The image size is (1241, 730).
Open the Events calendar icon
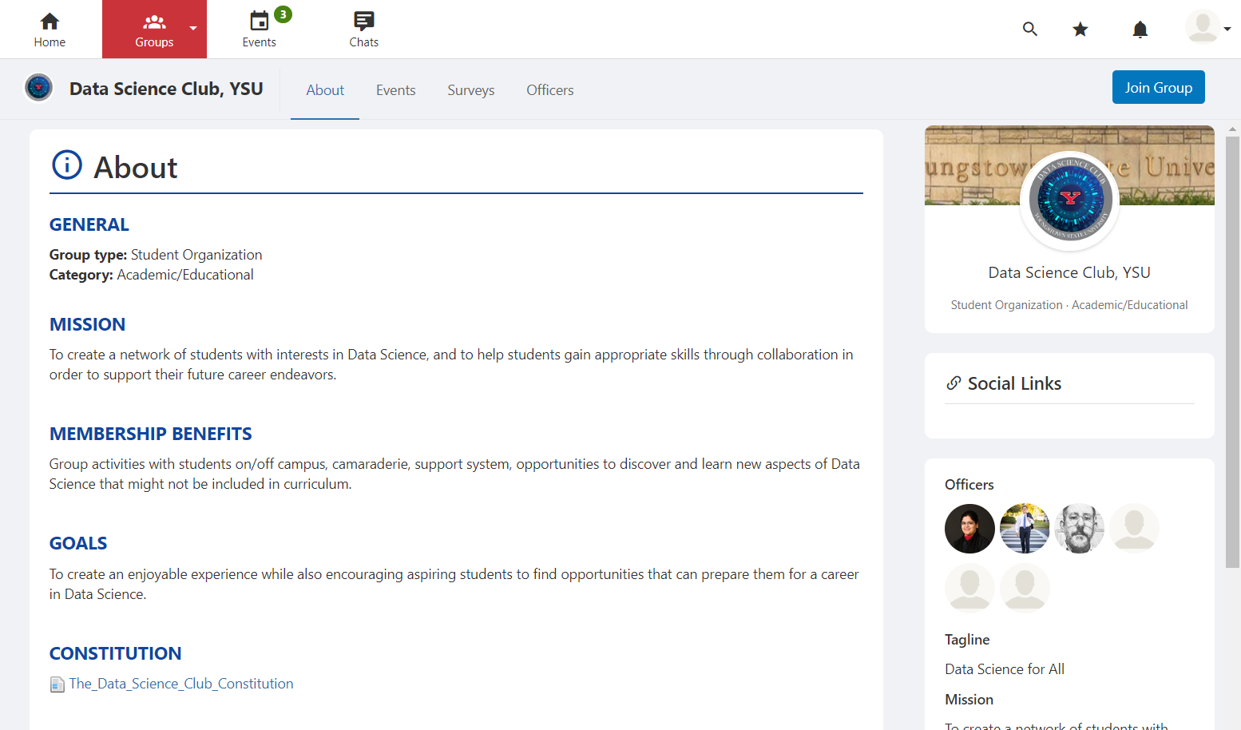click(x=260, y=22)
